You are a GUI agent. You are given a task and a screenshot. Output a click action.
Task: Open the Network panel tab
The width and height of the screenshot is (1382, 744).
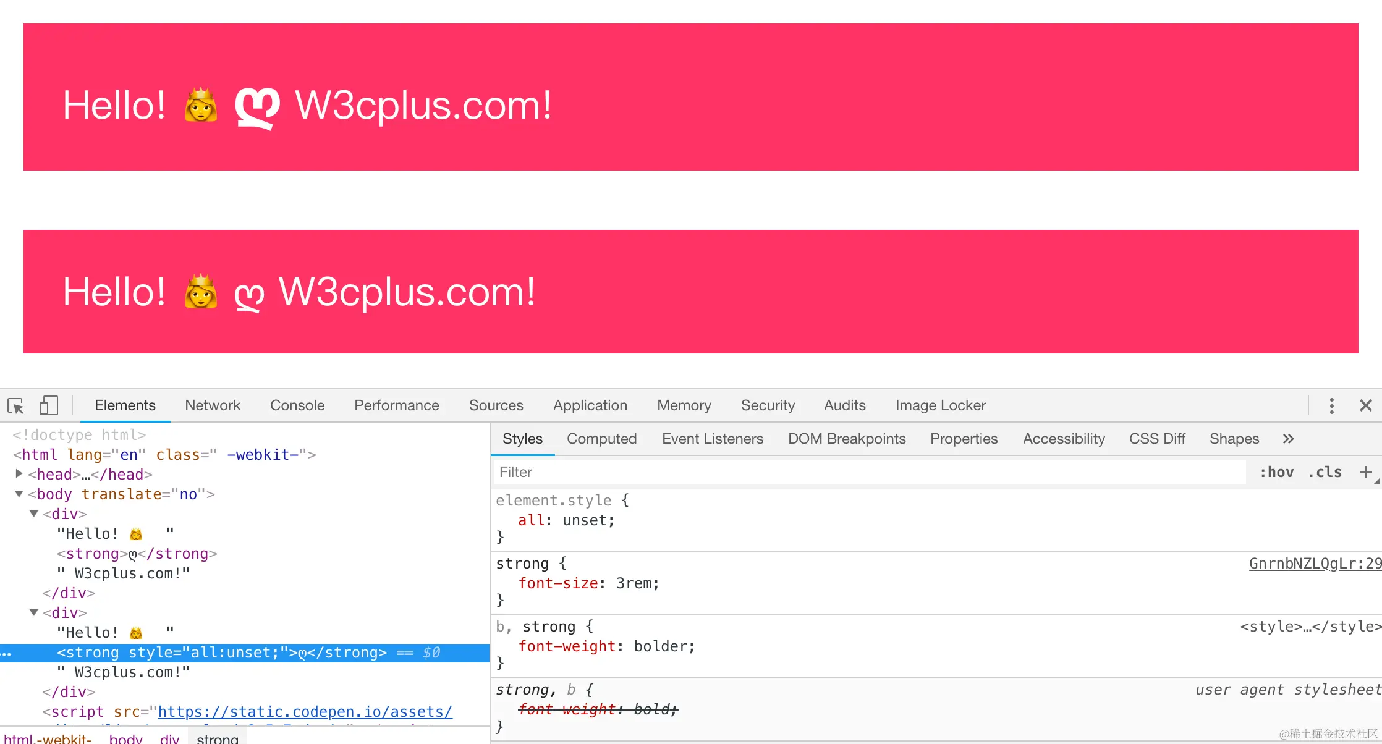click(212, 406)
